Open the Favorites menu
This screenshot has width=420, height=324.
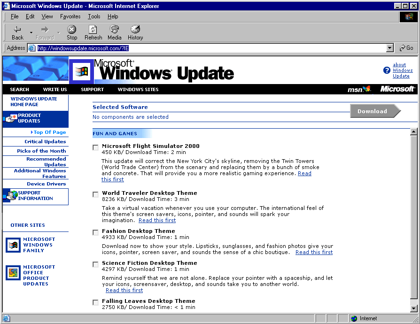(x=70, y=16)
